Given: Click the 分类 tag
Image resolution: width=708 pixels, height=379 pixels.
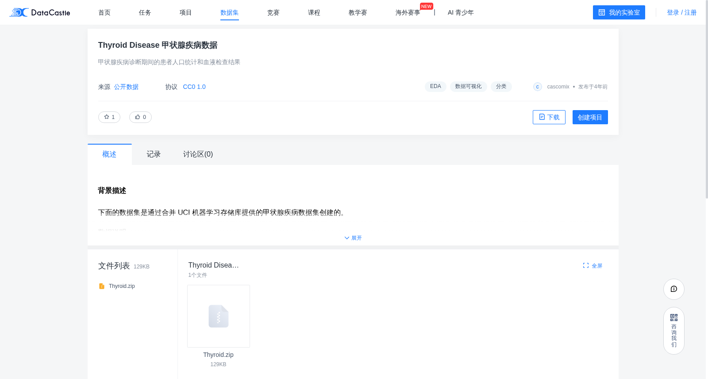Looking at the screenshot, I should point(501,87).
